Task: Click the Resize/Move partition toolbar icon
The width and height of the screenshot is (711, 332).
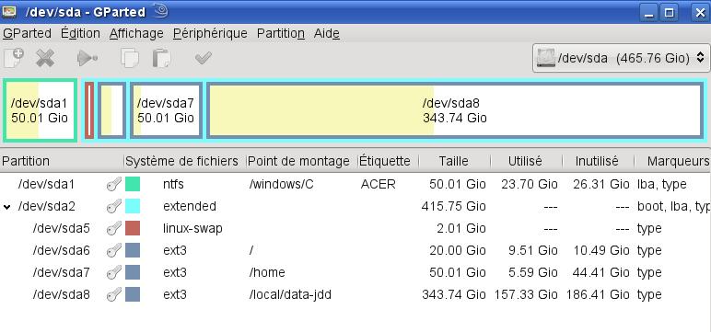Action: pyautogui.click(x=87, y=58)
